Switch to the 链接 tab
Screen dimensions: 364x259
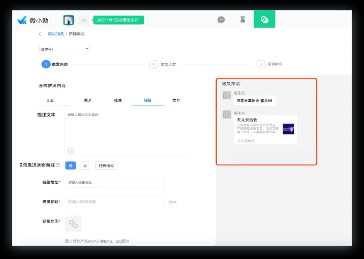click(x=147, y=100)
